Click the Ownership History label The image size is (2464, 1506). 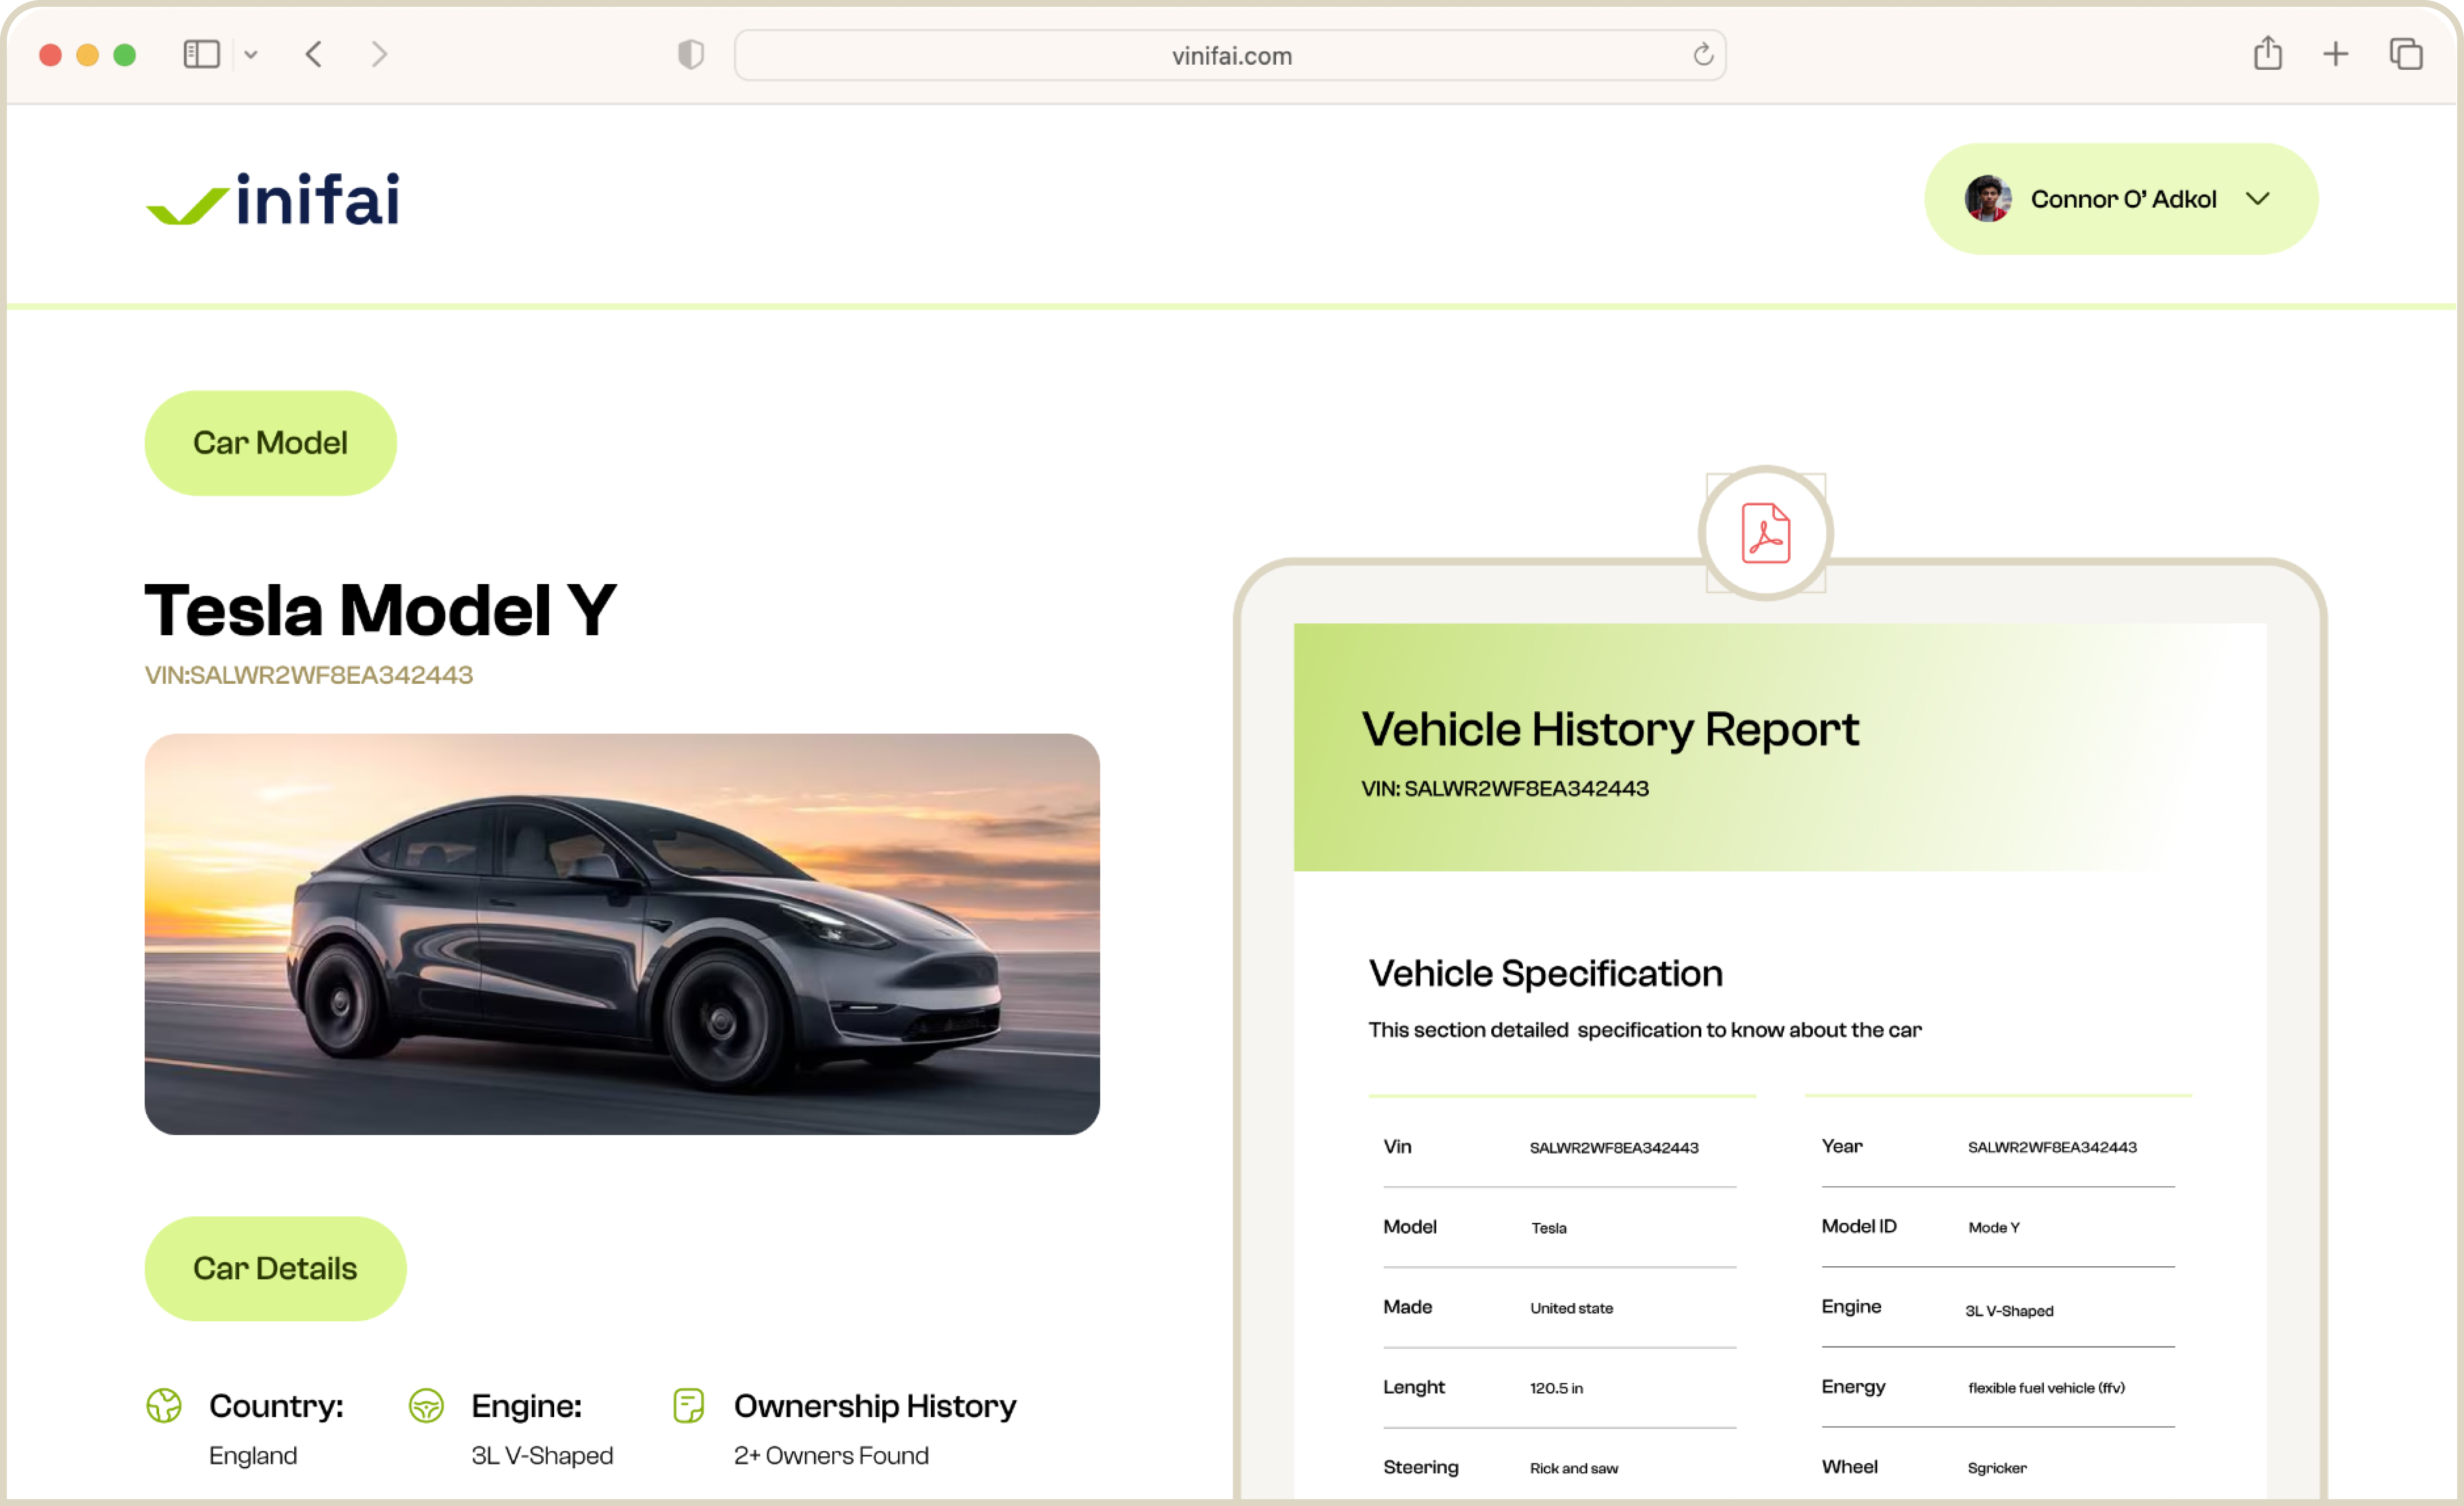(x=875, y=1407)
